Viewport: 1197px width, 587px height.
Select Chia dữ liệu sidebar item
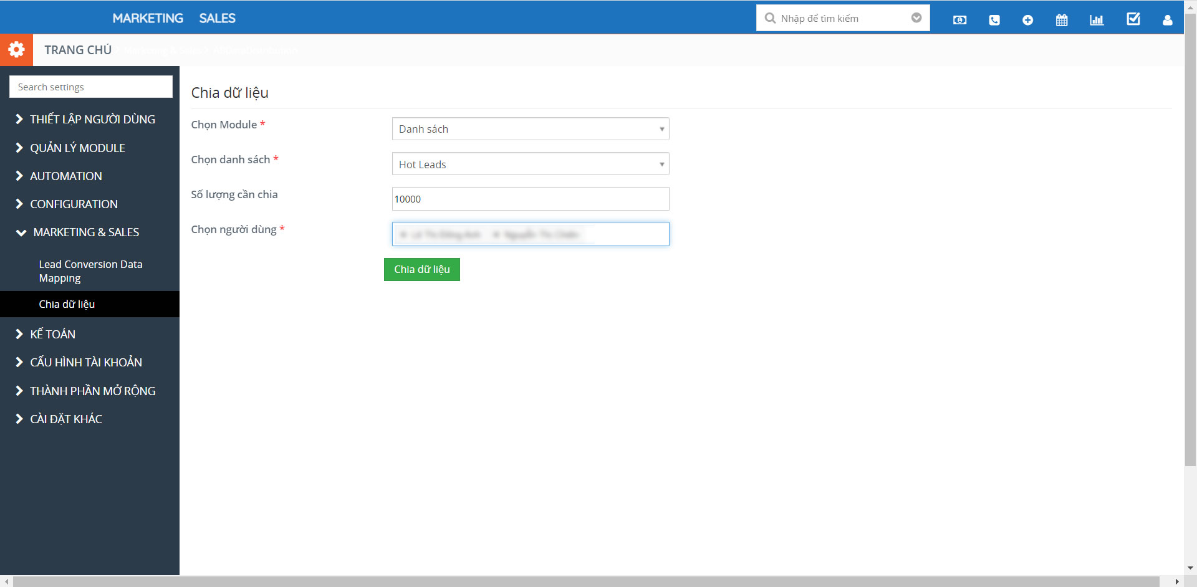(90, 304)
